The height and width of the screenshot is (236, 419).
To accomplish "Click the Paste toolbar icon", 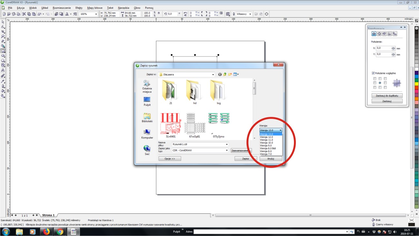I will pos(34,14).
